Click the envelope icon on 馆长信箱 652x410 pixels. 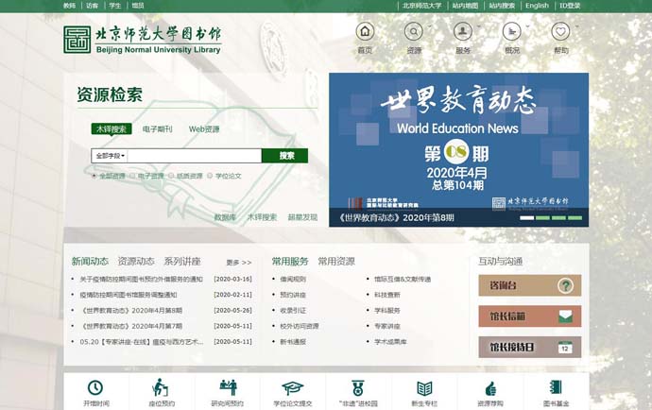click(565, 316)
